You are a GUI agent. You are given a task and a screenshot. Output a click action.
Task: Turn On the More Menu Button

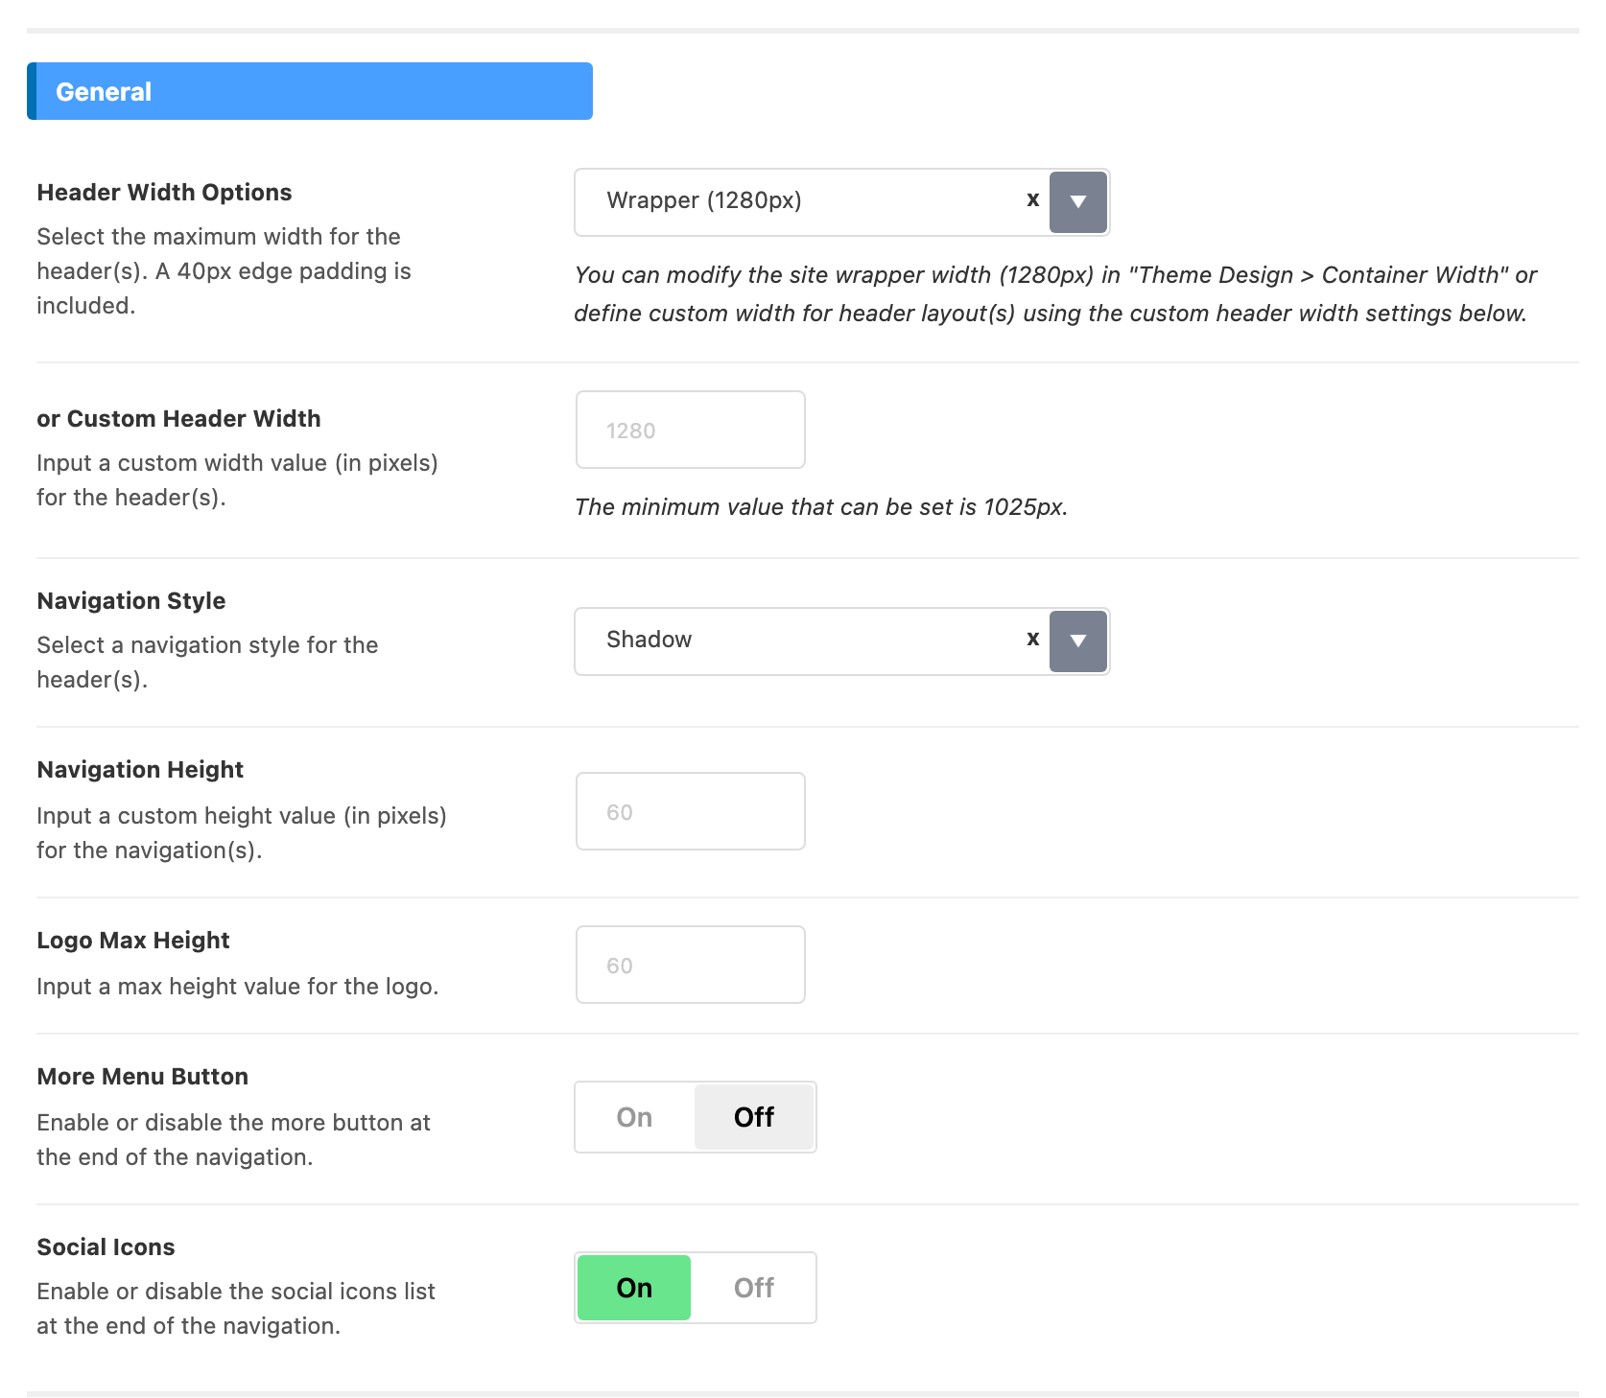[634, 1117]
